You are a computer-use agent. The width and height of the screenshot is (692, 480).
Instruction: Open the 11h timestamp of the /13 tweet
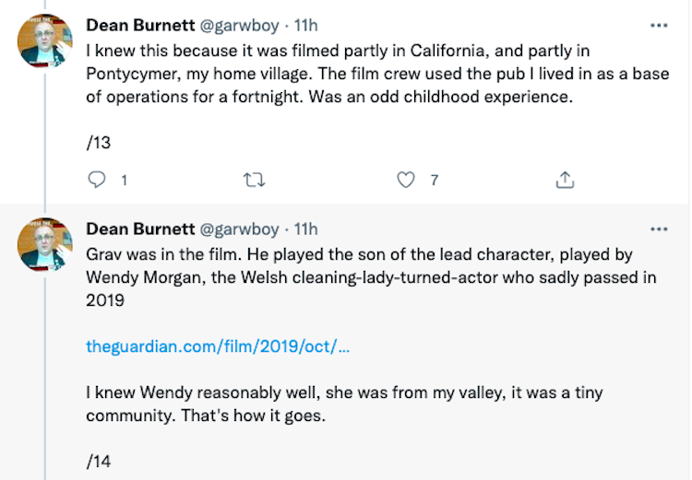pos(305,25)
